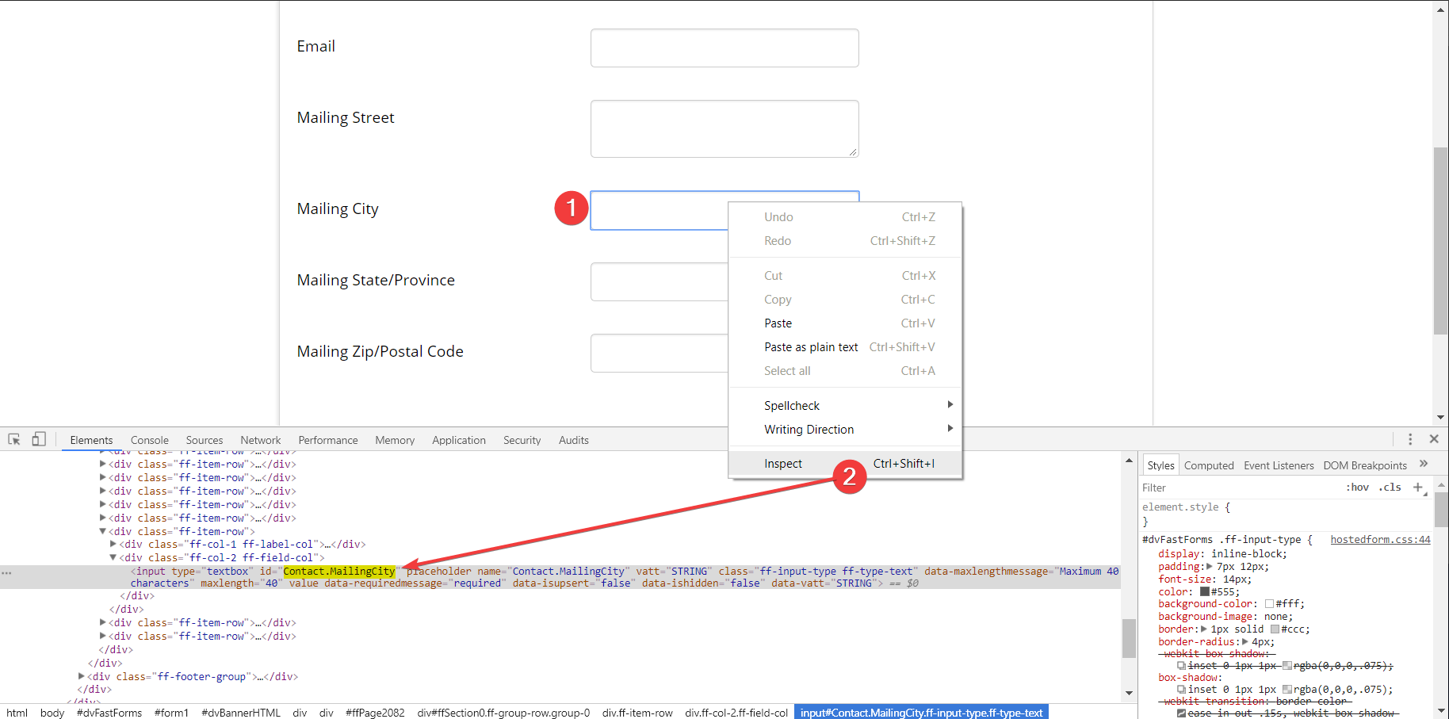
Task: Open color picker for #555 swatch
Action: 1205,591
